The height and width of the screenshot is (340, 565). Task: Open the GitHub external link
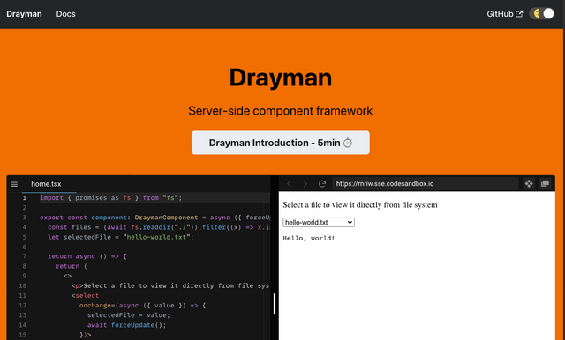[504, 14]
